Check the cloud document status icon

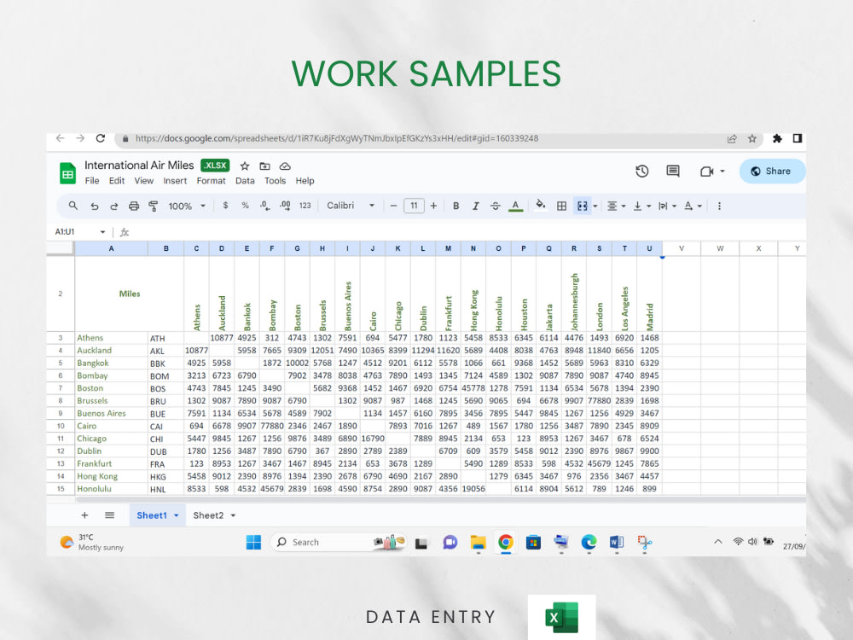click(285, 166)
